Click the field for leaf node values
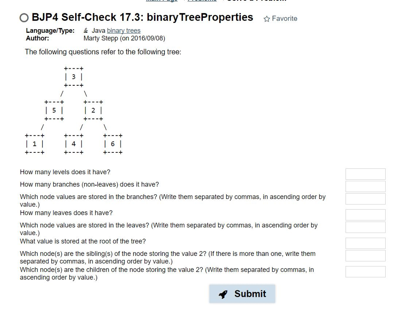The width and height of the screenshot is (405, 312). tap(365, 227)
